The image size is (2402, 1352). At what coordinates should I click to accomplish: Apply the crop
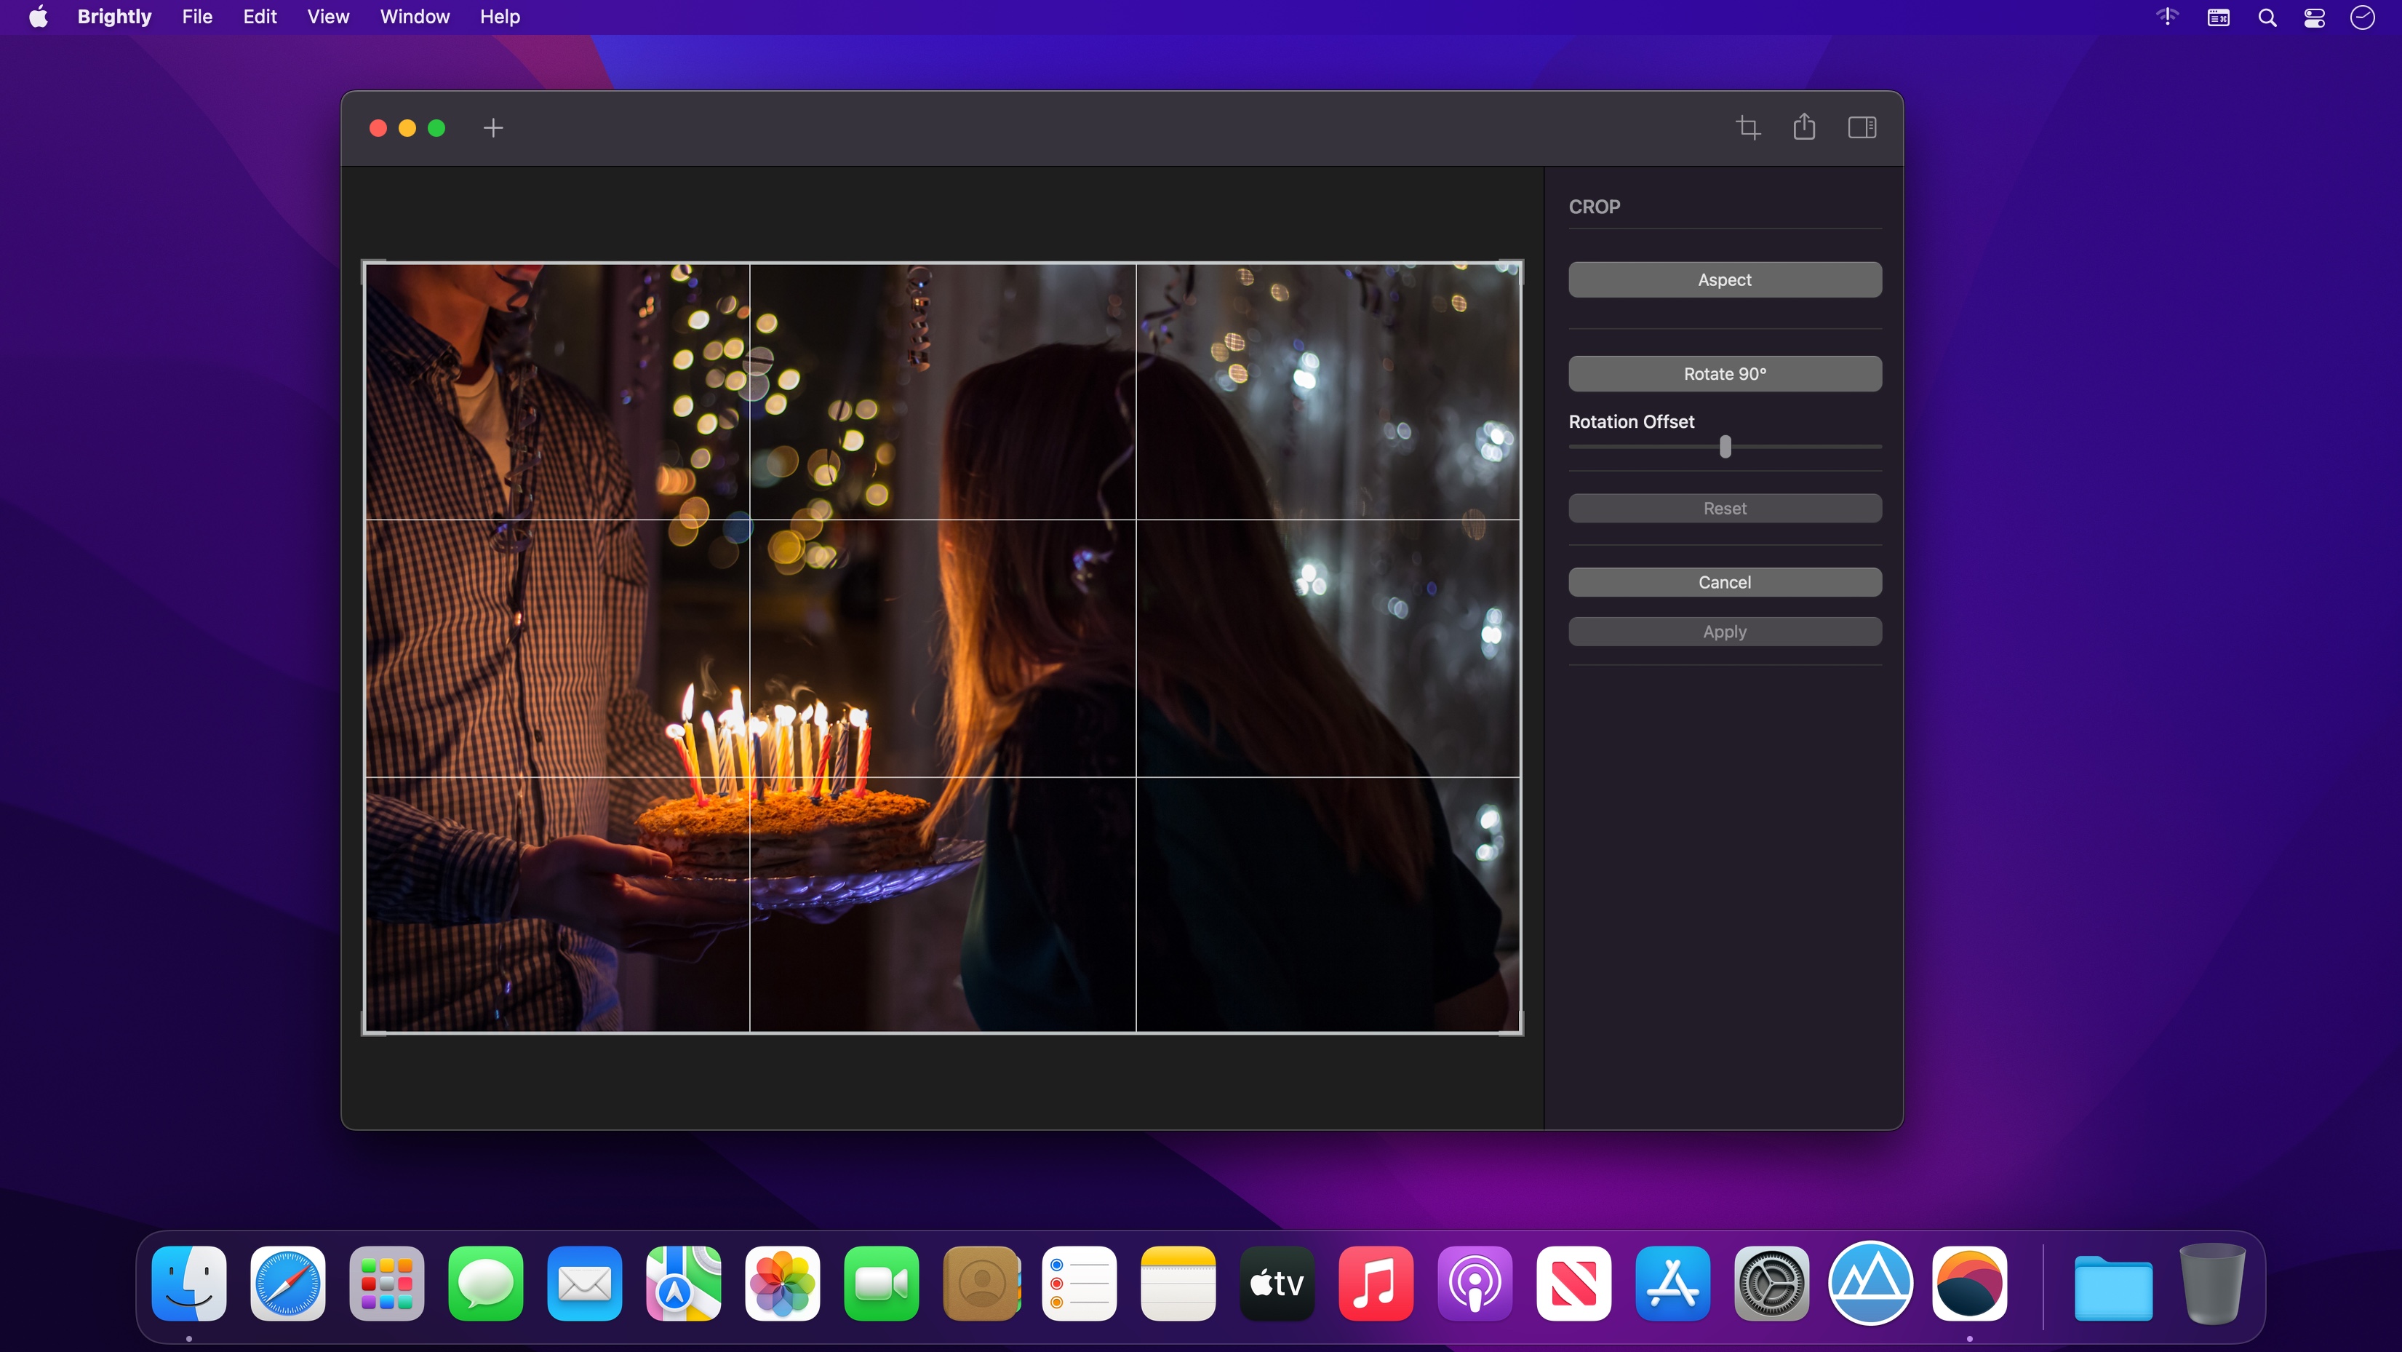[1725, 632]
